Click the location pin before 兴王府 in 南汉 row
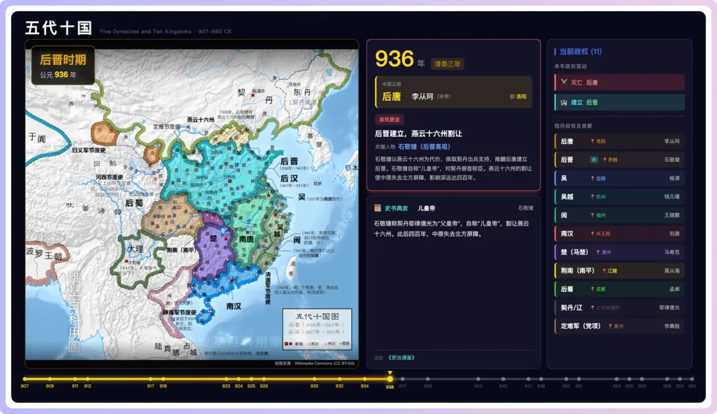This screenshot has width=717, height=414. point(593,234)
